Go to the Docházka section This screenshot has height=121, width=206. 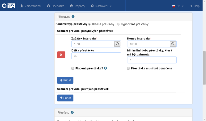[x=56, y=6]
